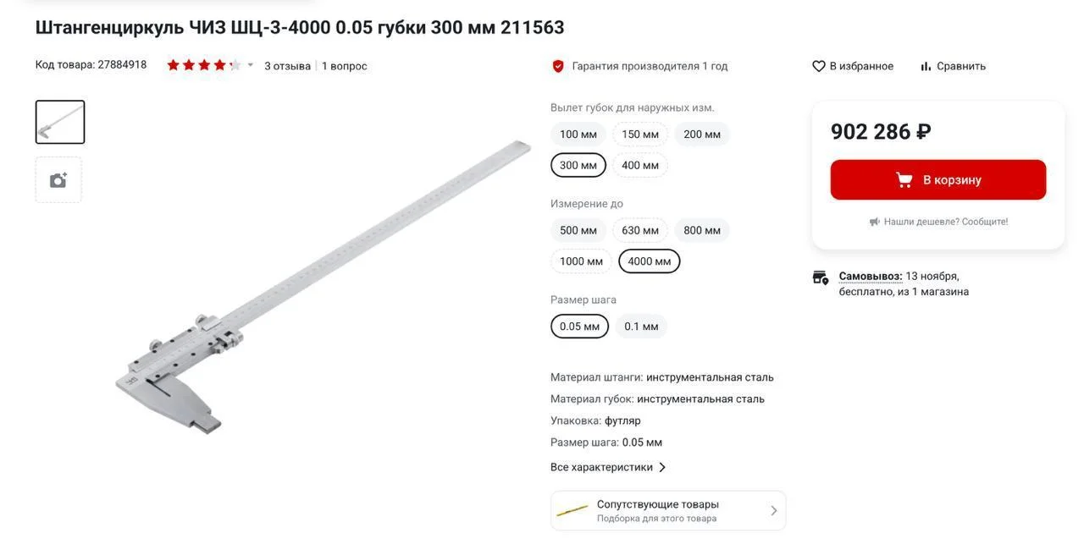The width and height of the screenshot is (1084, 544).
Task: Open the 3 отзыва reviews link
Action: (287, 66)
